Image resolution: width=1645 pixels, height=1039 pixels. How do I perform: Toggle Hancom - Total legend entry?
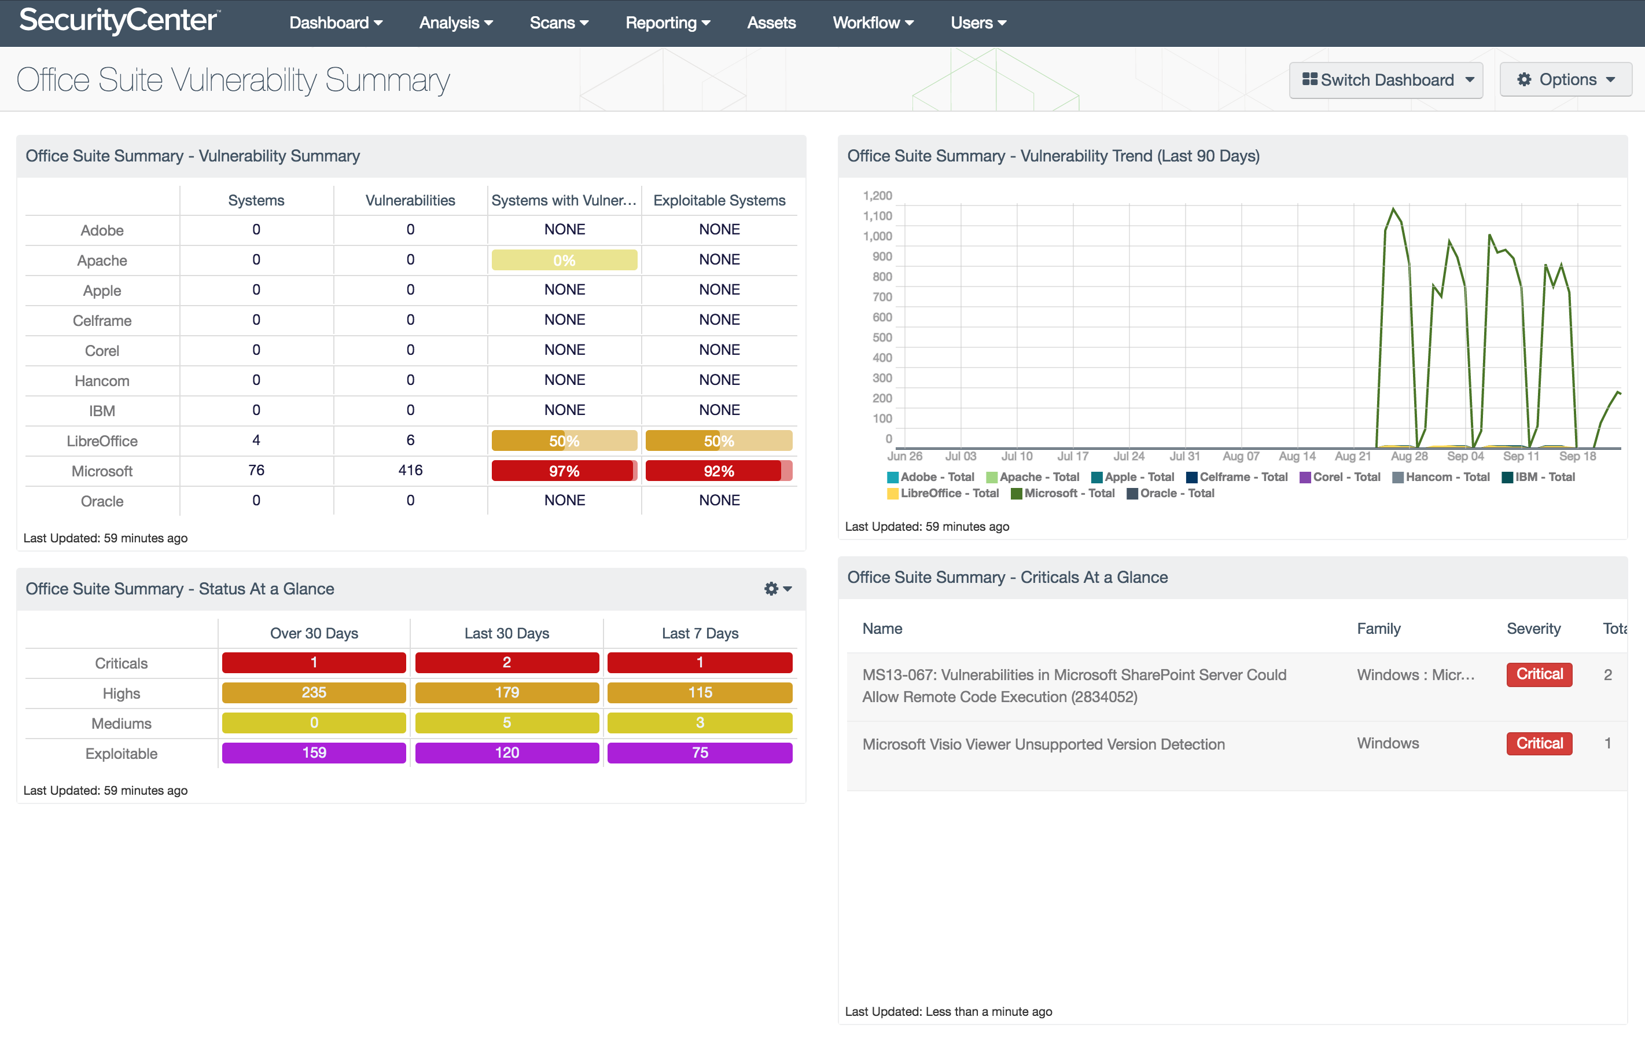(1441, 477)
